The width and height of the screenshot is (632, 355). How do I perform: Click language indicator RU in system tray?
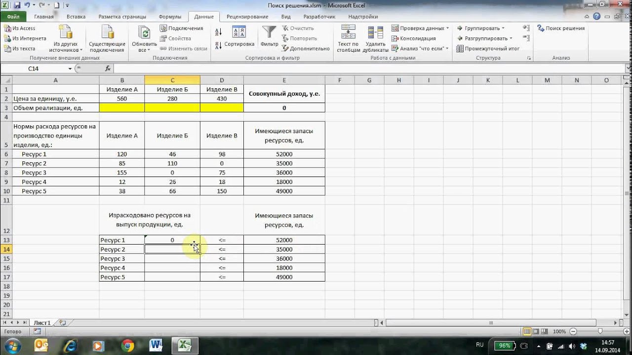click(x=479, y=345)
